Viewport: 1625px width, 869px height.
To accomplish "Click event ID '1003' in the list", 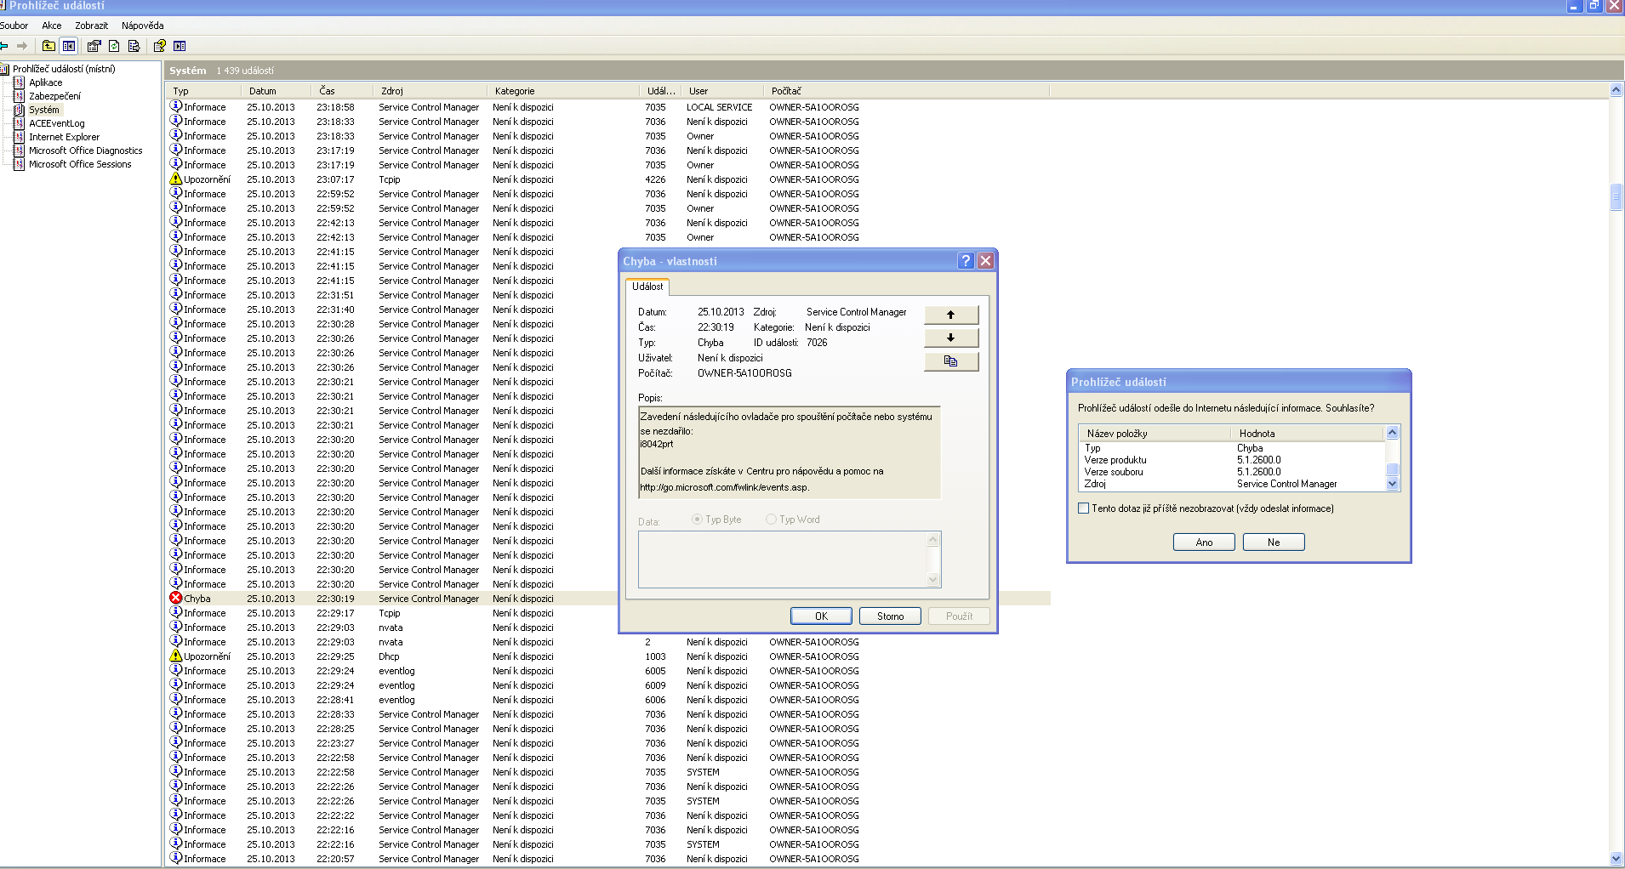I will (655, 656).
